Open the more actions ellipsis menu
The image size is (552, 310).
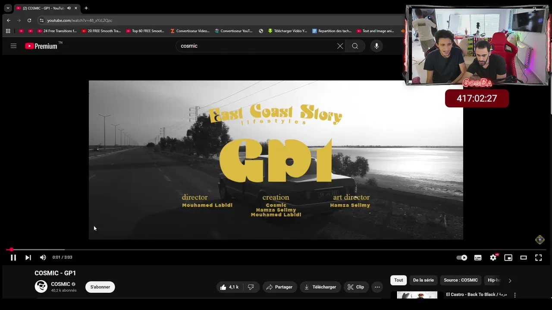(x=377, y=287)
